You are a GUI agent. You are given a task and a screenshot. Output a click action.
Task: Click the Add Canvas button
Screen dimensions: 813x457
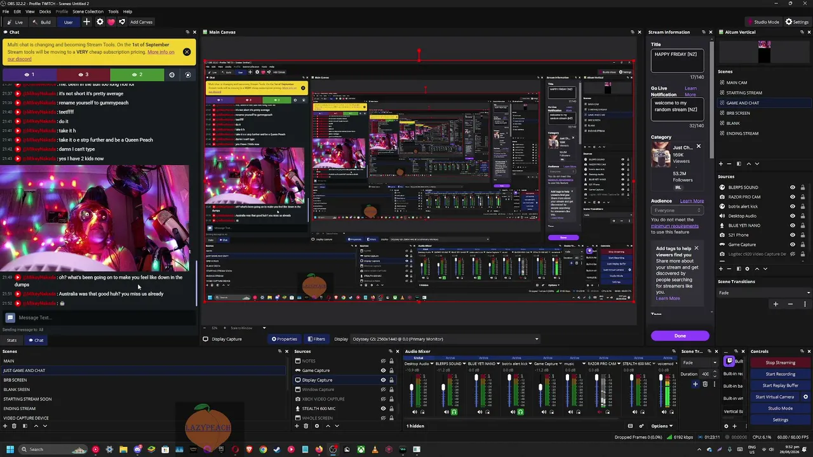[141, 22]
